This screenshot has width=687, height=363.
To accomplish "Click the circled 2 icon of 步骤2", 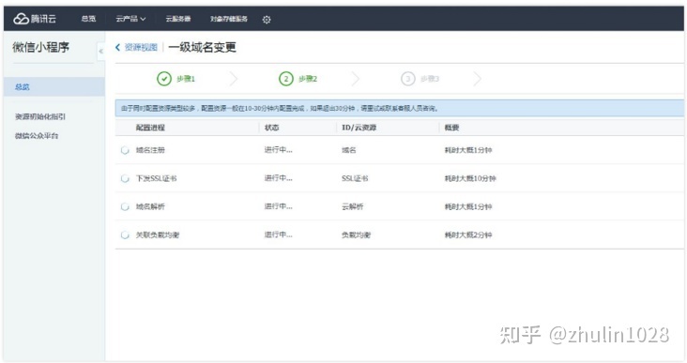I will click(286, 79).
